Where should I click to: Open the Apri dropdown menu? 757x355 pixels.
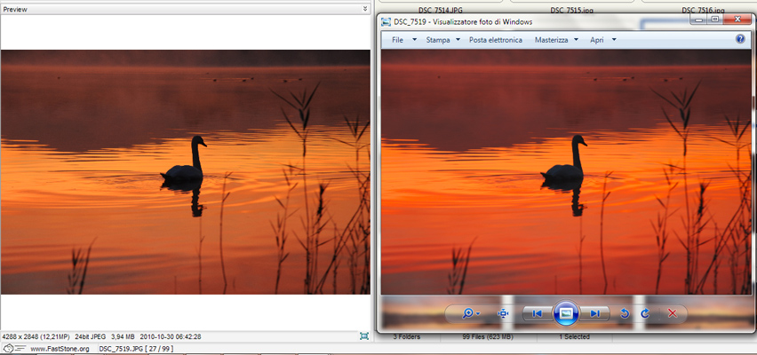pos(602,40)
